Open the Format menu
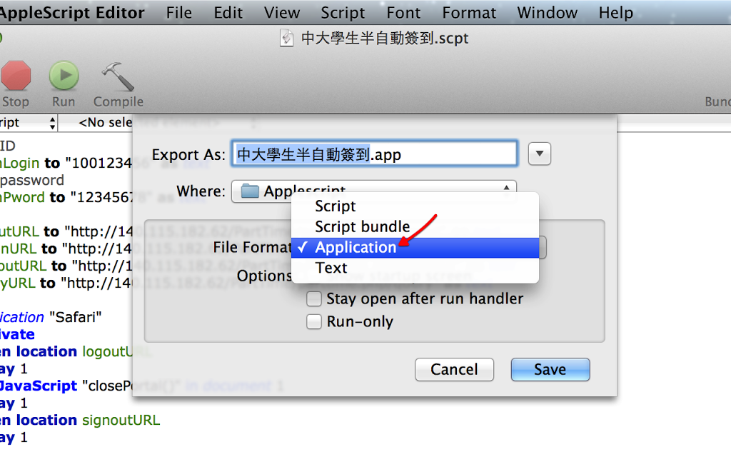This screenshot has height=457, width=731. click(469, 13)
